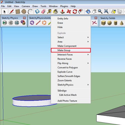Open the Edit menu
Screen dimensions: 125x125
pos(9,6)
